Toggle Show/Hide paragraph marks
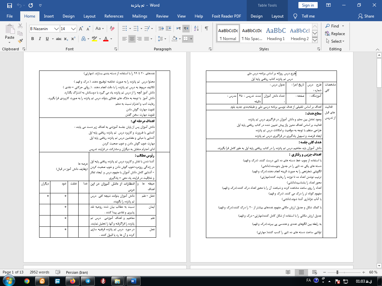Screen dimensions: 382x286 (x=206, y=29)
